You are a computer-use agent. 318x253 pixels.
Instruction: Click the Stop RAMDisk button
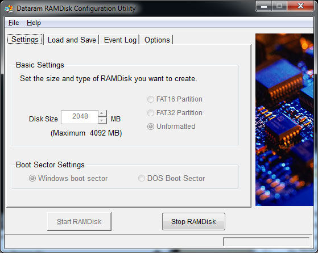click(x=193, y=221)
